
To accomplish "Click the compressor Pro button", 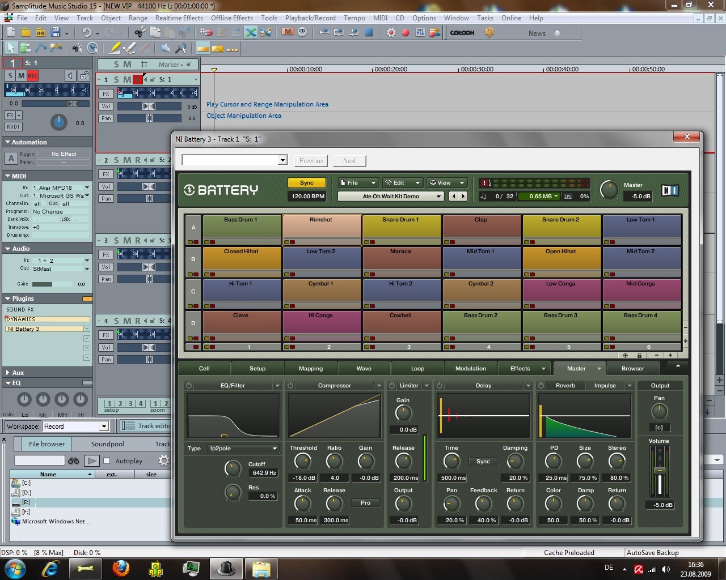I will [365, 503].
